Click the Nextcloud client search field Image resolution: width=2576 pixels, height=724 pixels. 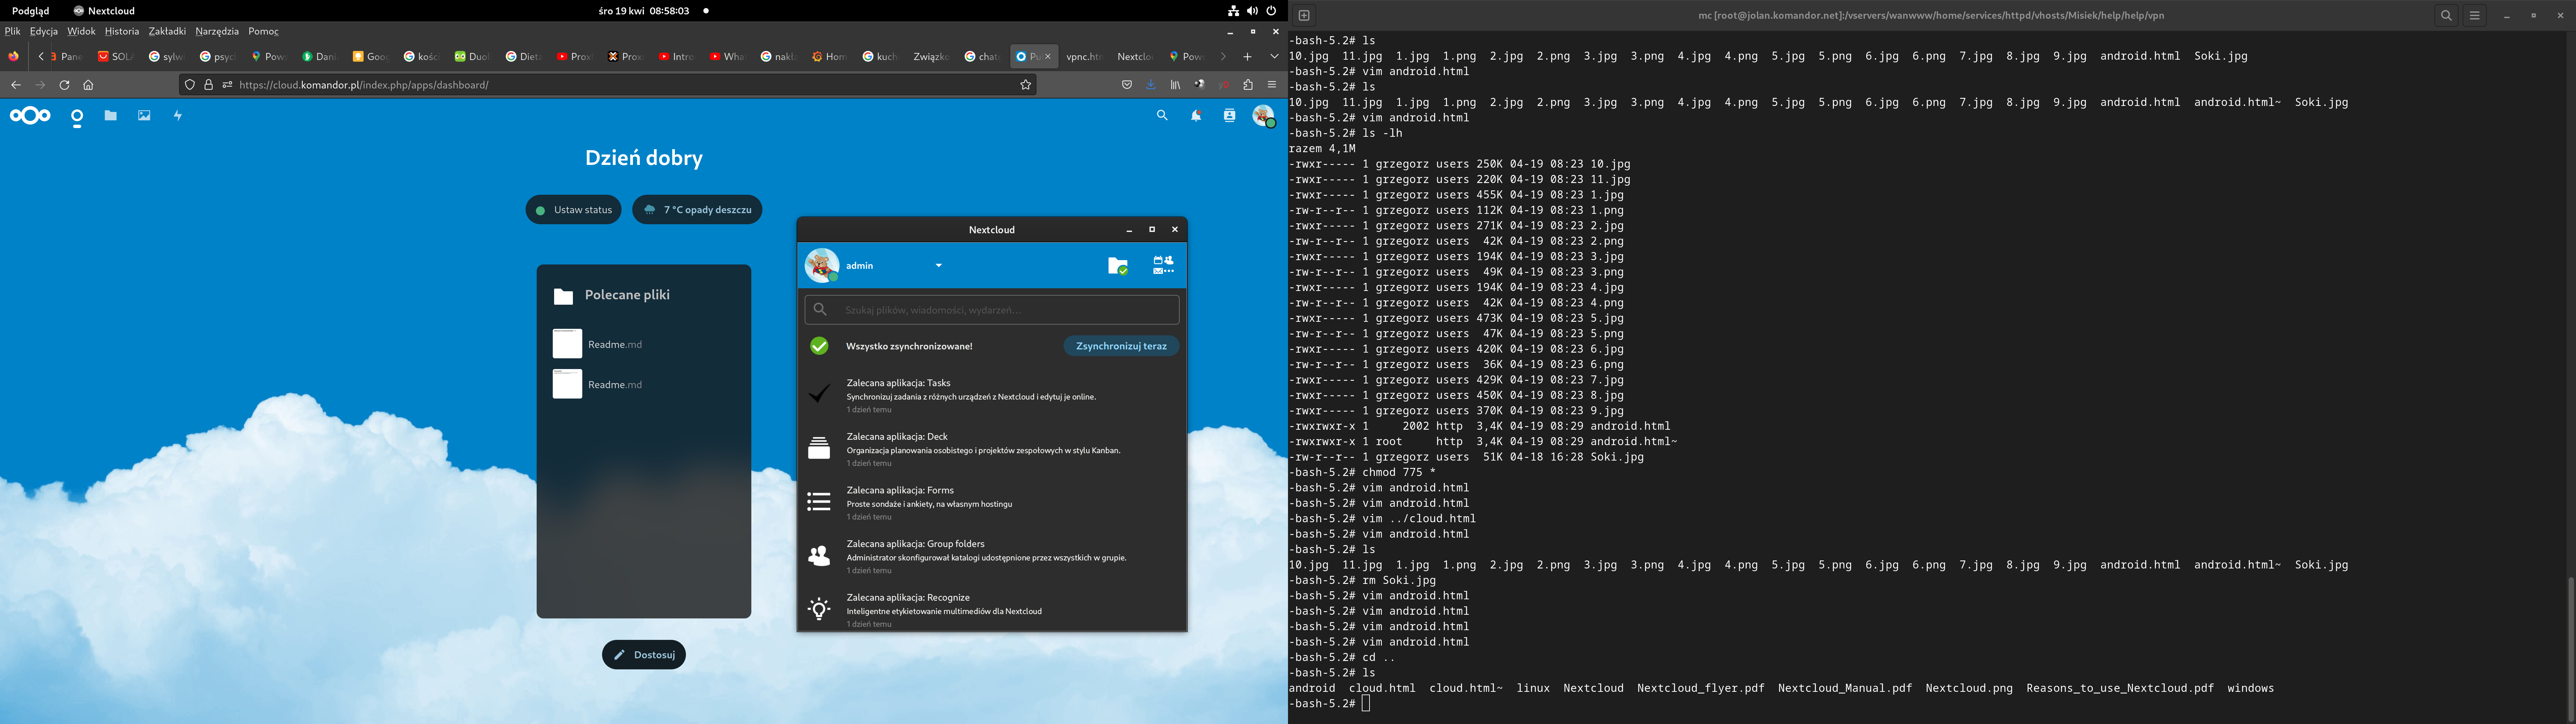(992, 310)
